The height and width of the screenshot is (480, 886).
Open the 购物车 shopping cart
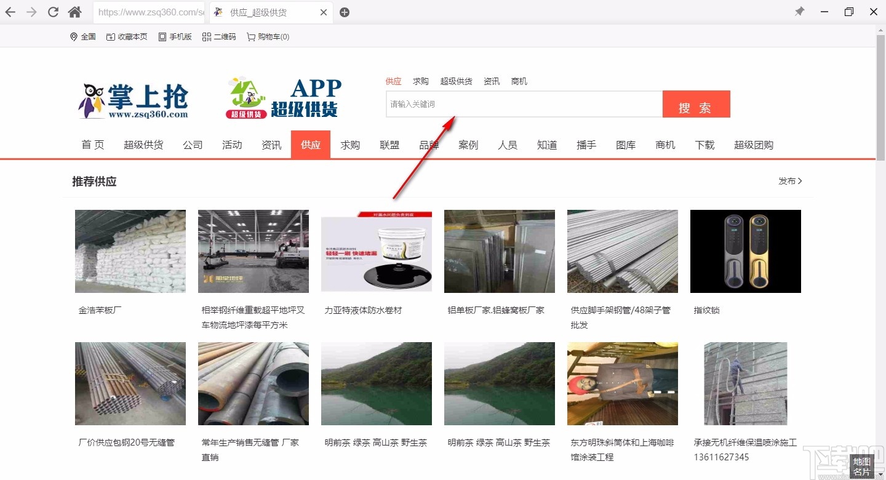click(x=268, y=36)
